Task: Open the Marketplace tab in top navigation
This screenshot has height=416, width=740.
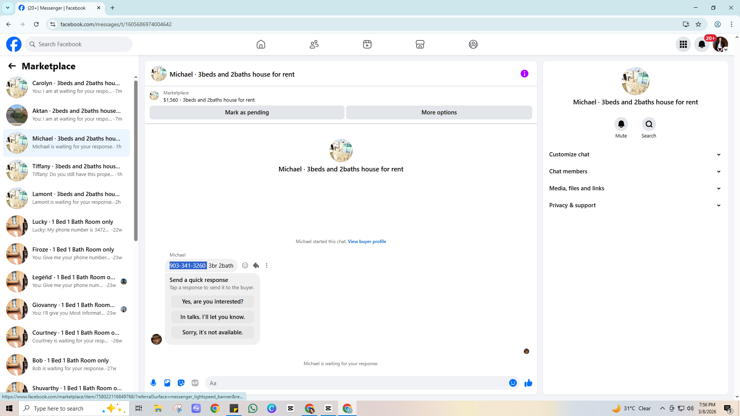Action: (x=420, y=44)
